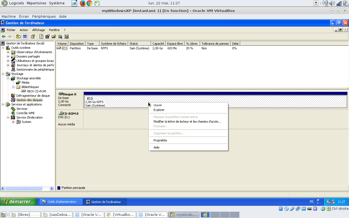
Task: Select Modifier la lettre de lecteur et les chemins d'accès
Action: pos(188,122)
